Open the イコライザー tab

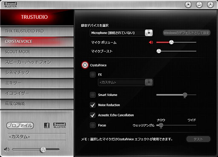(x=37, y=93)
